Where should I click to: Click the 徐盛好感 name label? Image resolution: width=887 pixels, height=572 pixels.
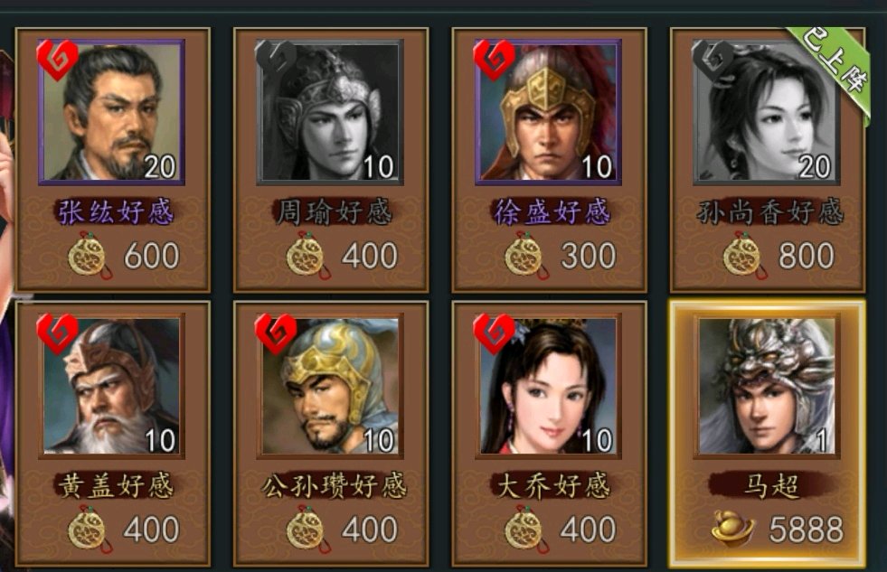[x=551, y=212]
